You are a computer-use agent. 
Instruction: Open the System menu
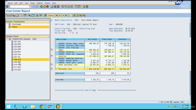[47, 3]
